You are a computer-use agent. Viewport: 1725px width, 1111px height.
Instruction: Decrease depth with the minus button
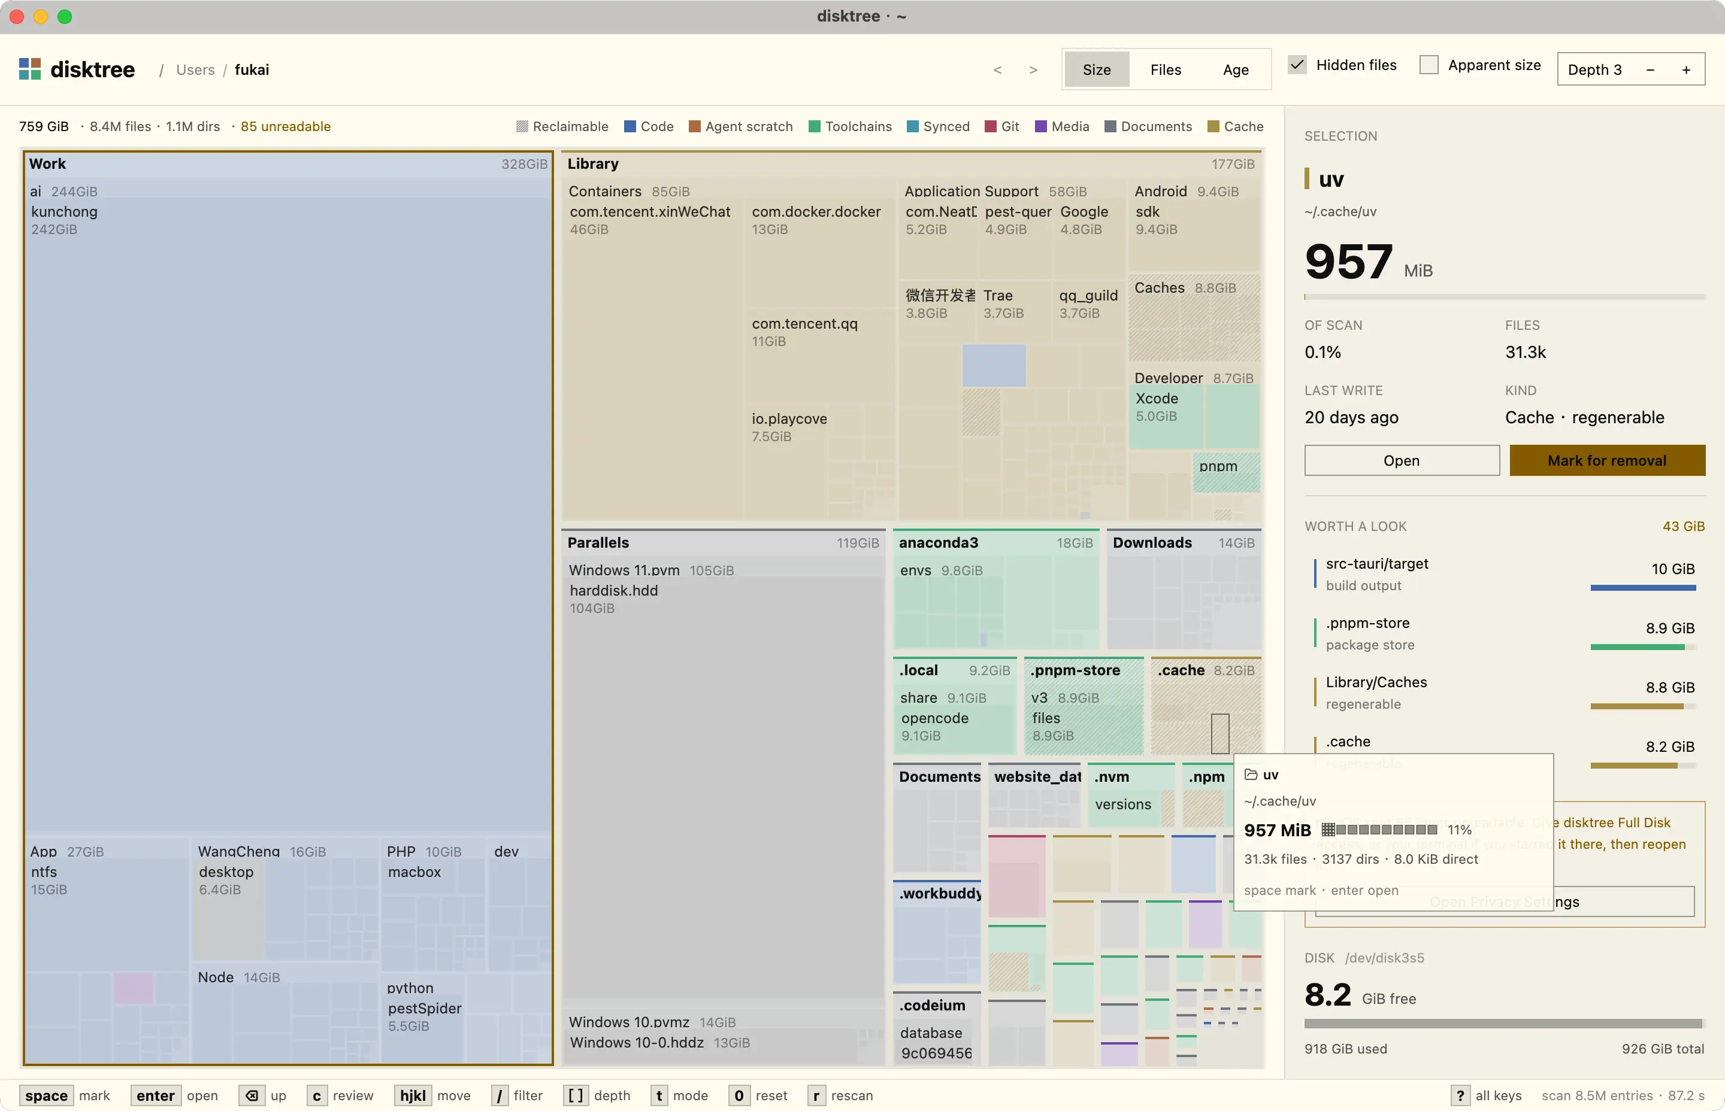(1650, 70)
